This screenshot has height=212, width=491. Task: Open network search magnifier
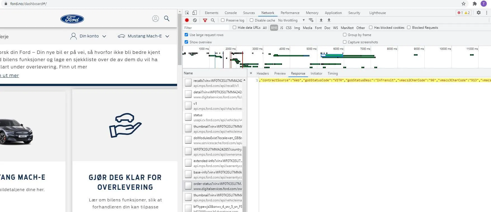point(213,20)
